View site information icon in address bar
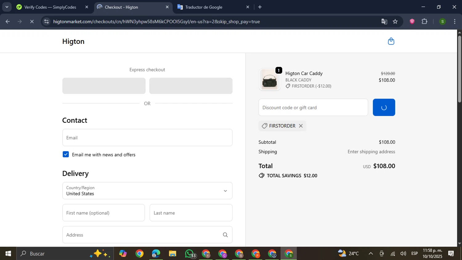 tap(47, 22)
